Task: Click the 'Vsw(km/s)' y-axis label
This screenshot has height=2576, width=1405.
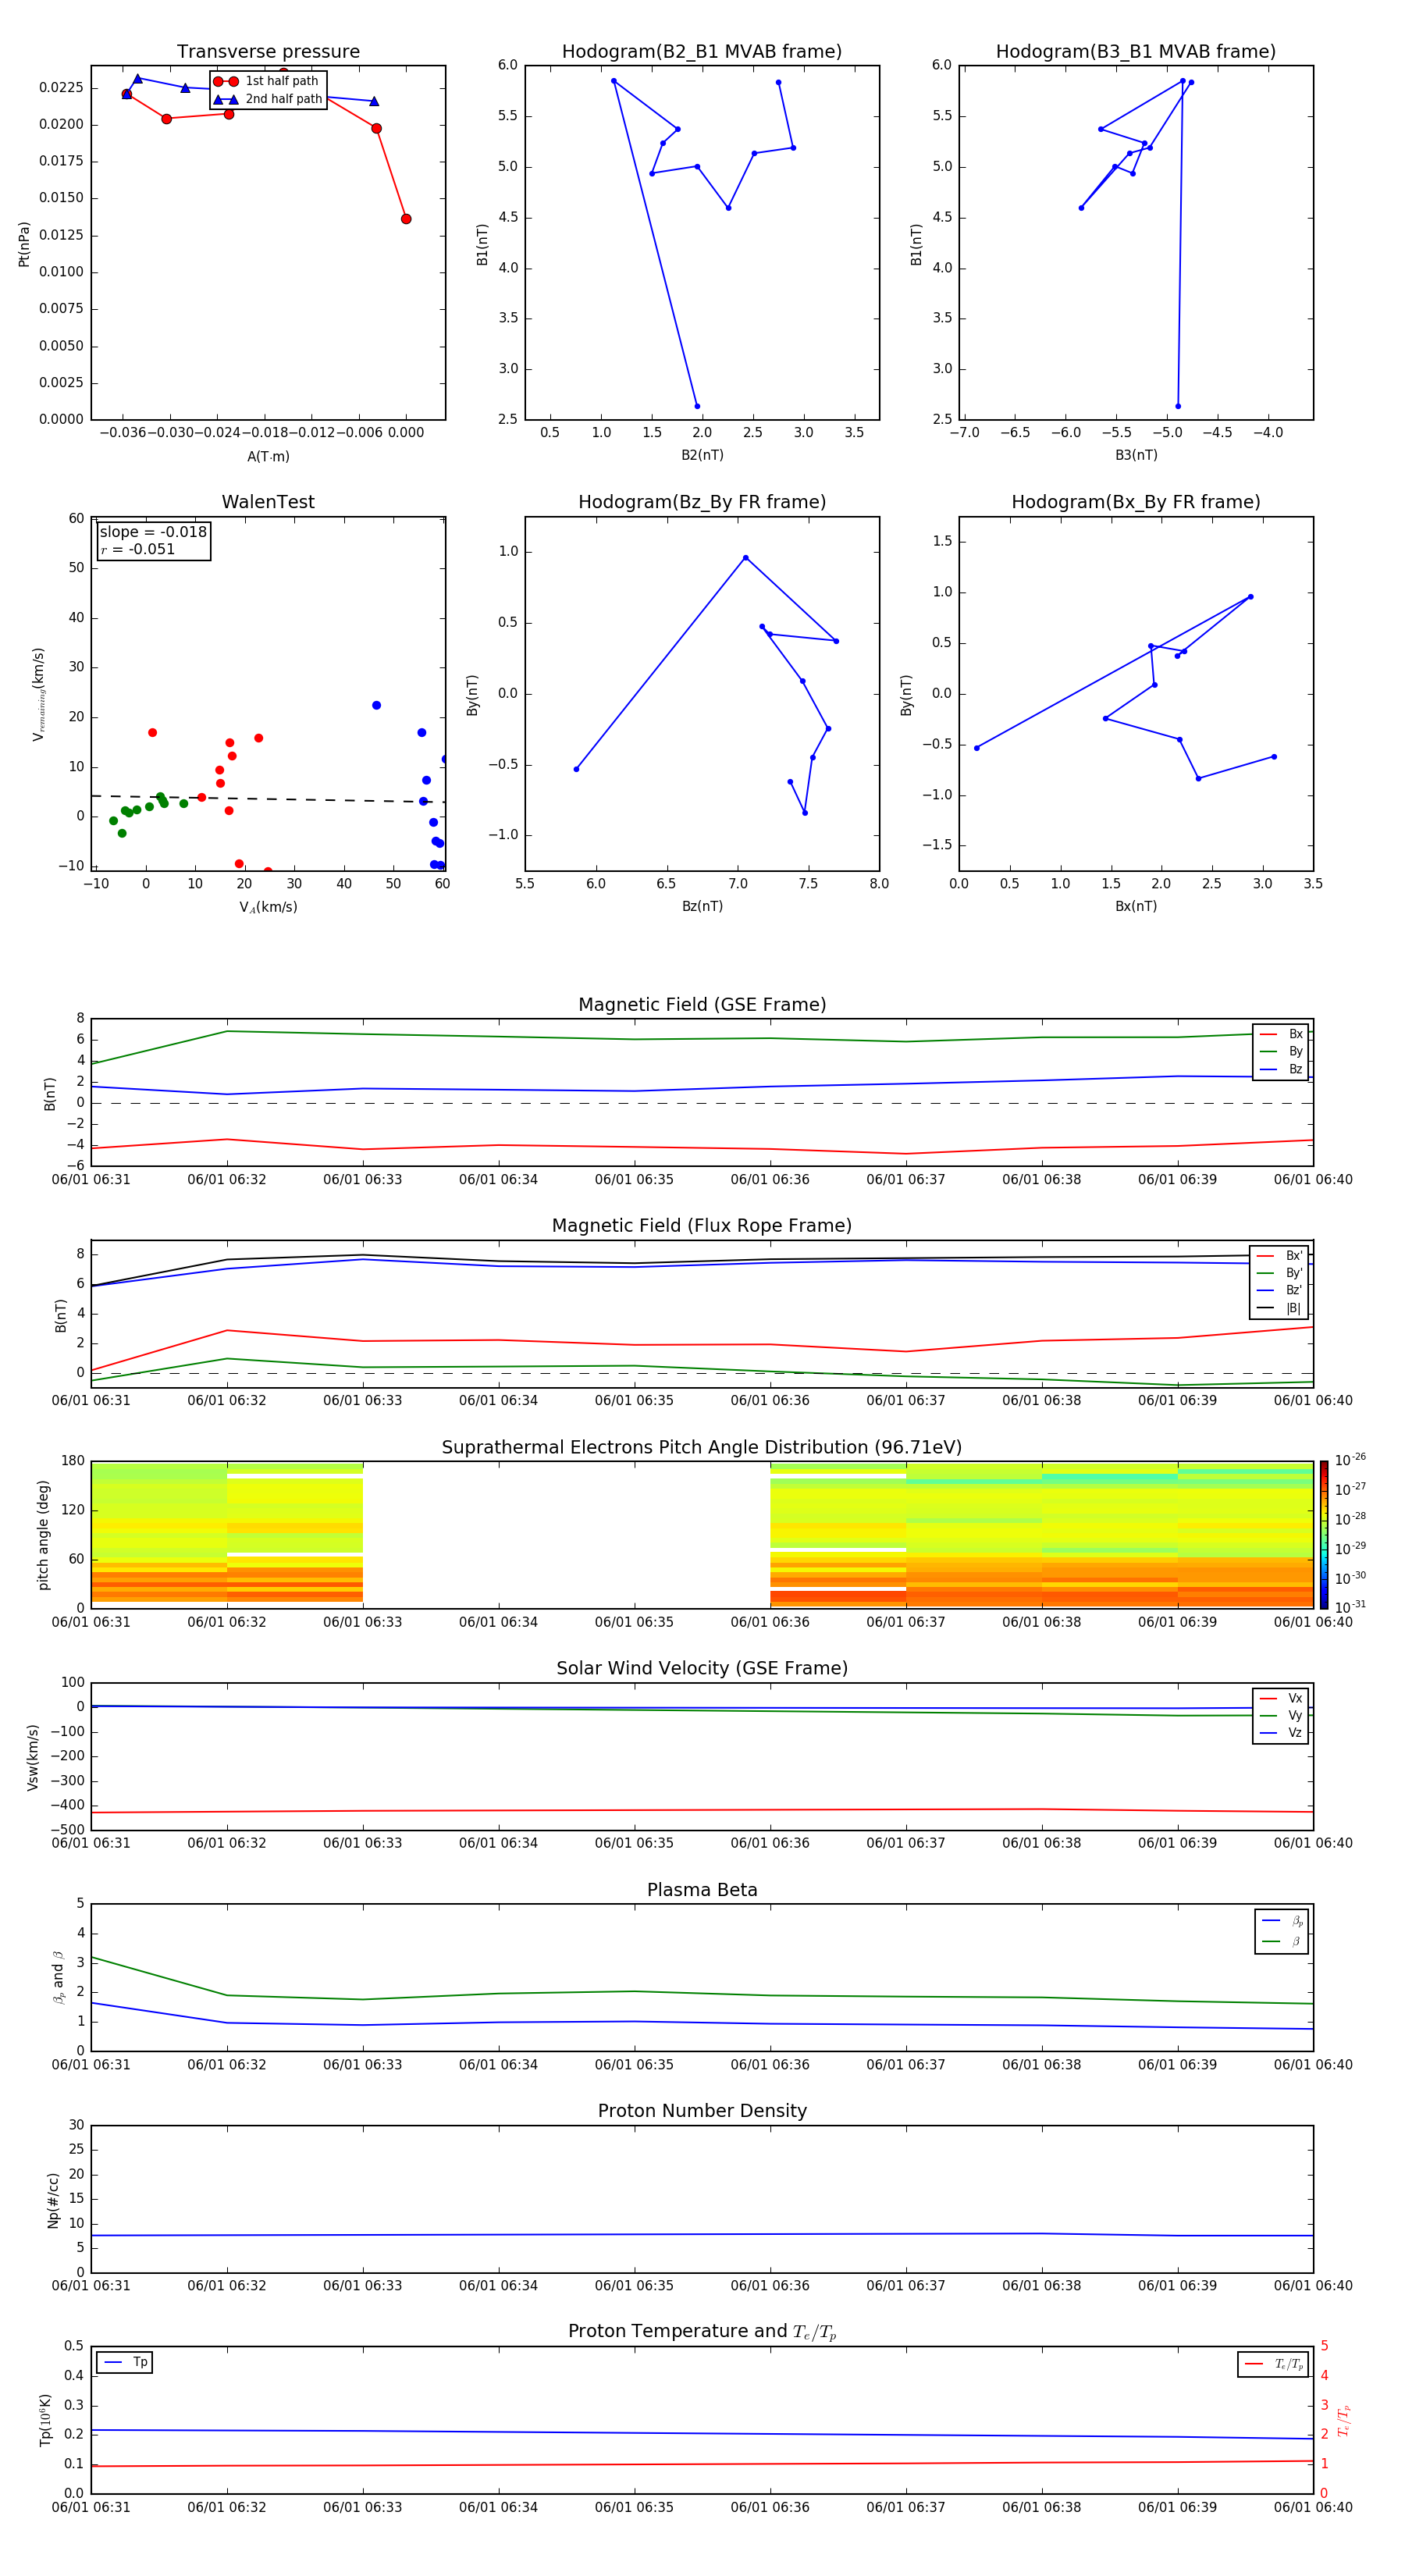Action: pos(33,1757)
